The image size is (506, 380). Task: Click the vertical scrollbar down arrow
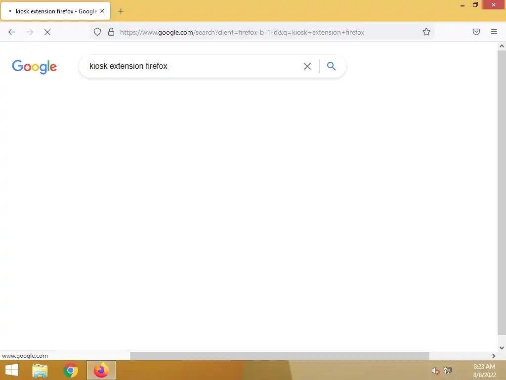(502, 348)
